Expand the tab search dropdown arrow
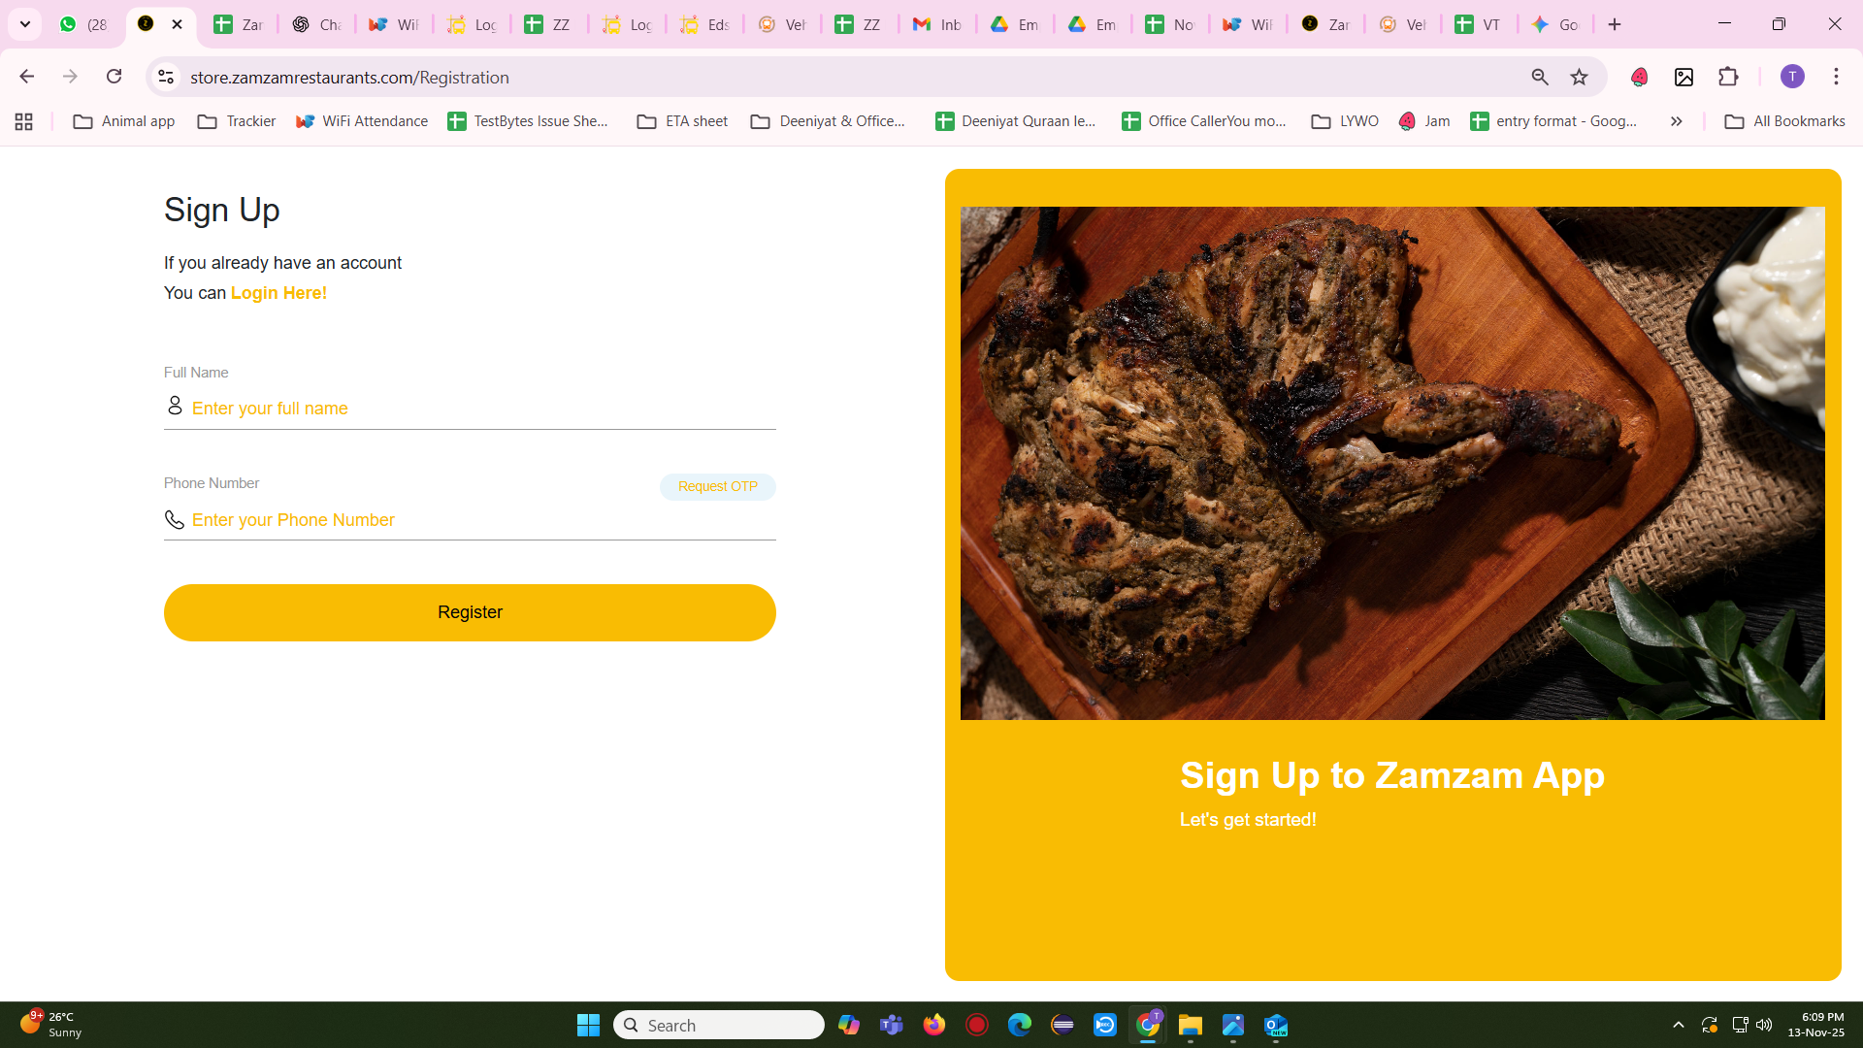 pos(25,24)
